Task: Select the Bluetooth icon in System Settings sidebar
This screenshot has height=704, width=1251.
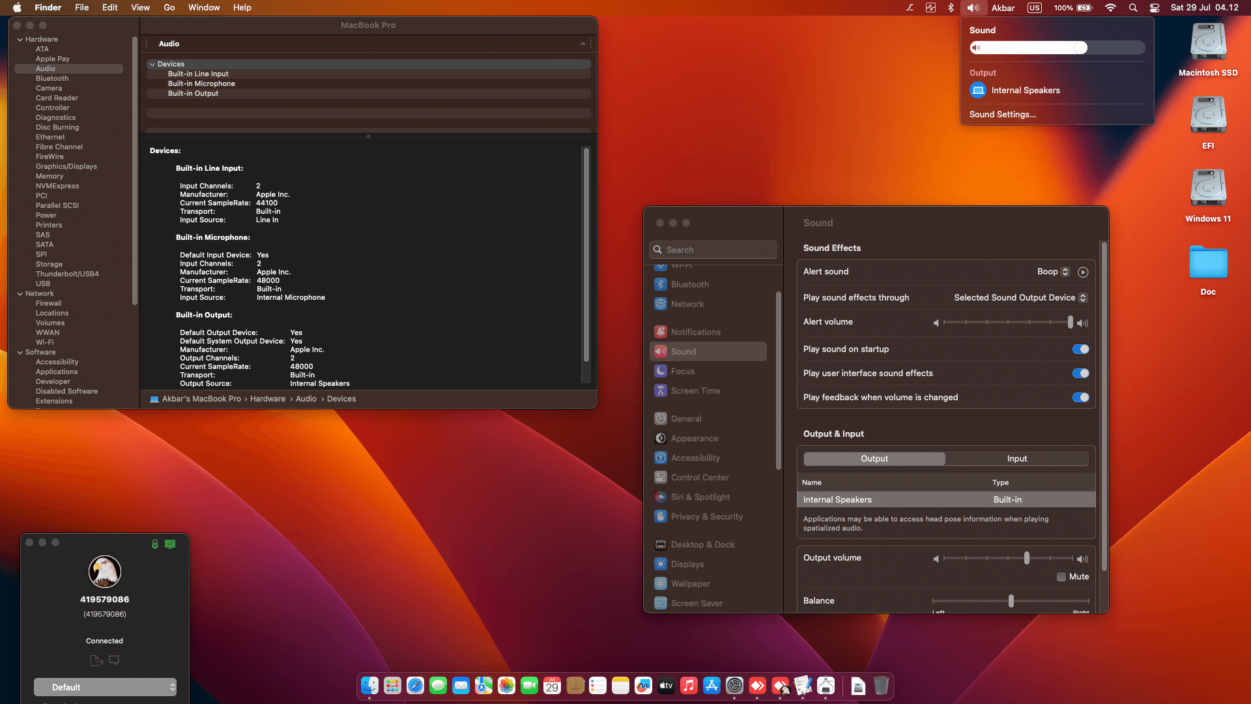Action: [x=660, y=284]
